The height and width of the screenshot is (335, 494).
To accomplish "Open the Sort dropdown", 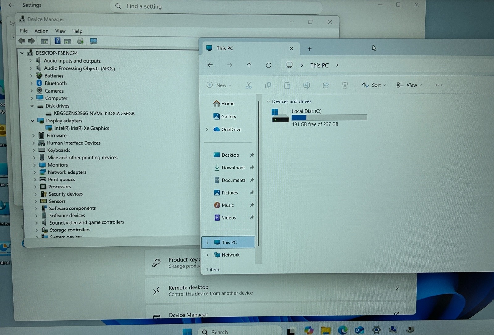I will (374, 85).
